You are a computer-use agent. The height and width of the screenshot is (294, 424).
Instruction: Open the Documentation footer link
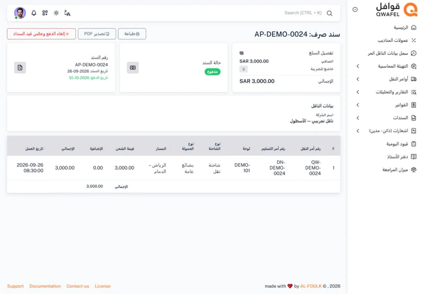[45, 286]
